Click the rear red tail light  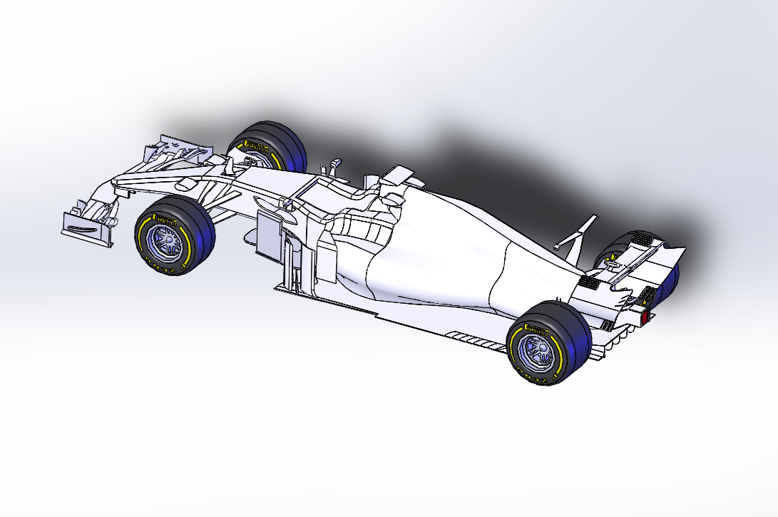pyautogui.click(x=644, y=317)
